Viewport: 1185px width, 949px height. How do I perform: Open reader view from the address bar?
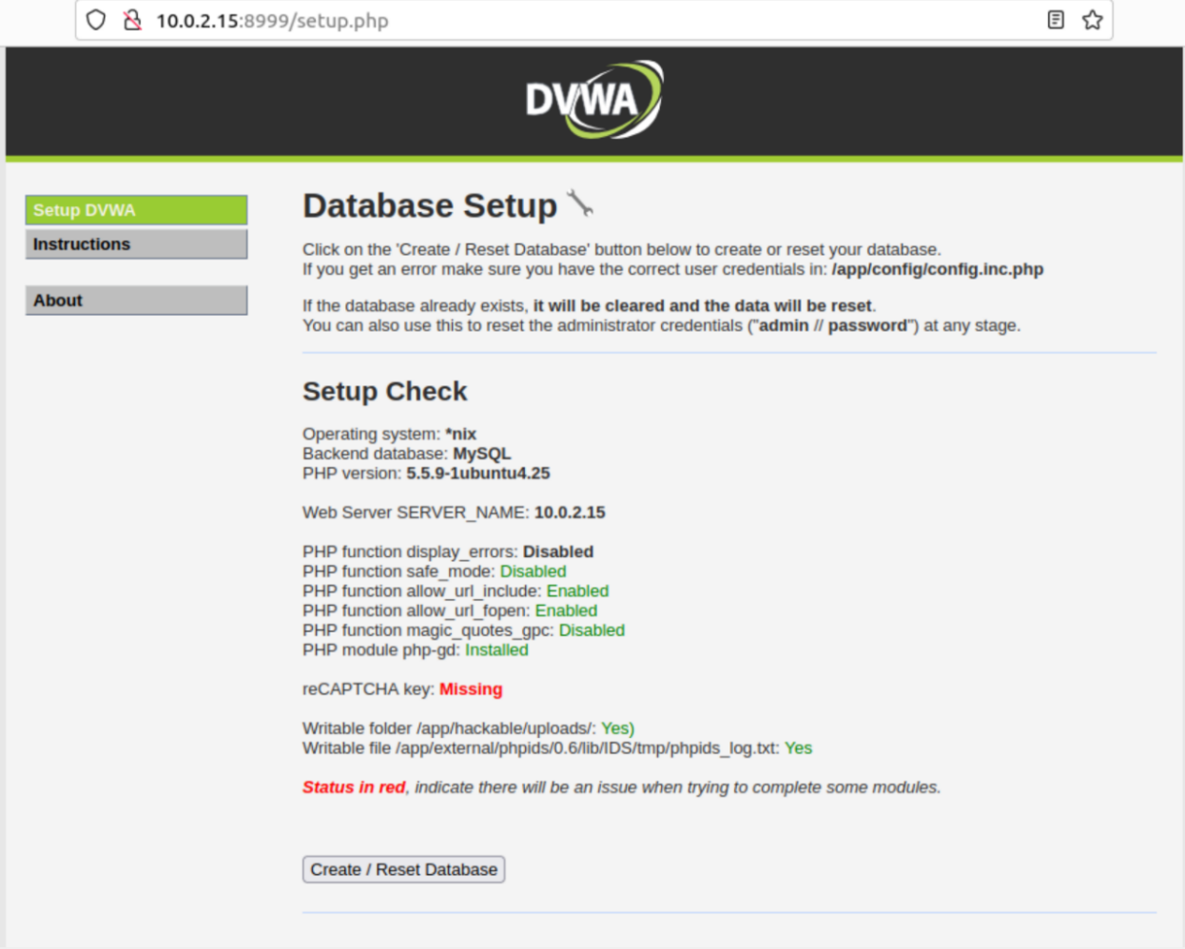coord(1056,20)
